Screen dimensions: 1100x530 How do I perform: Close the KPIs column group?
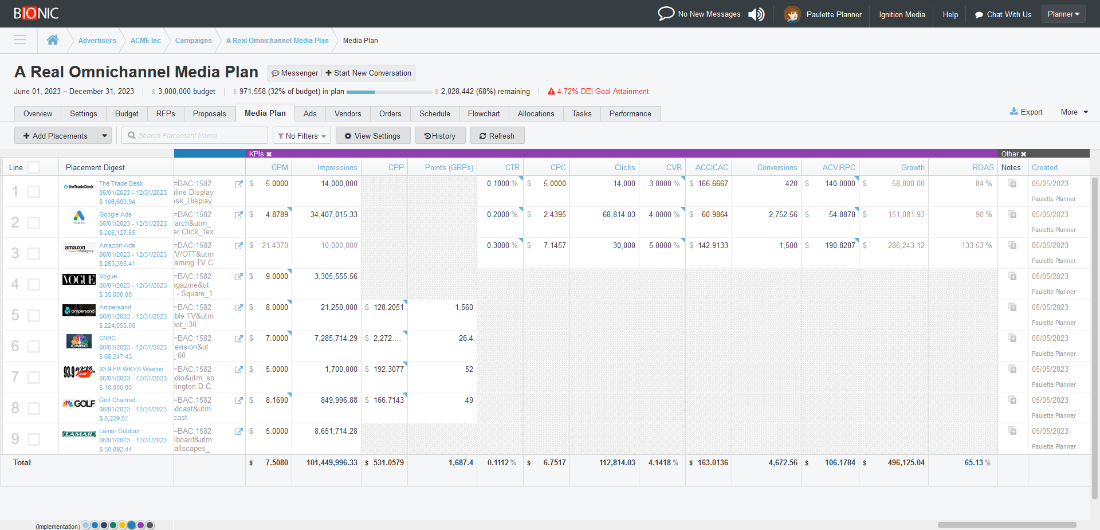(x=269, y=154)
